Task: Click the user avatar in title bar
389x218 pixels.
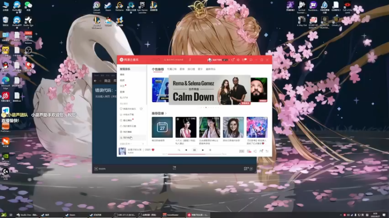Action: click(x=210, y=60)
